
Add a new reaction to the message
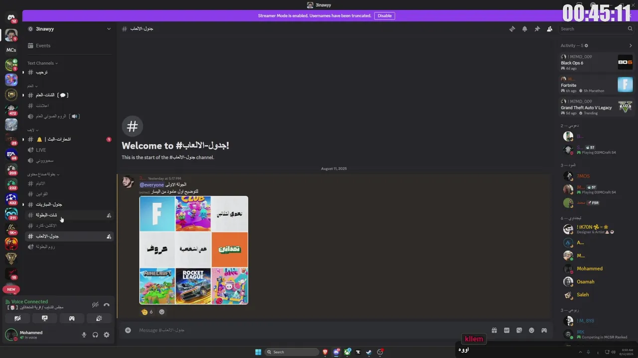(x=161, y=312)
